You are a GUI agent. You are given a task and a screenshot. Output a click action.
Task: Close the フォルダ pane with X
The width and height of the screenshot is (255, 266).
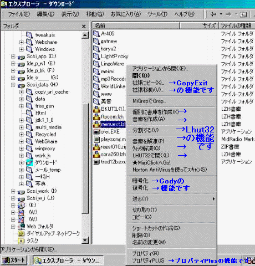(x=84, y=27)
